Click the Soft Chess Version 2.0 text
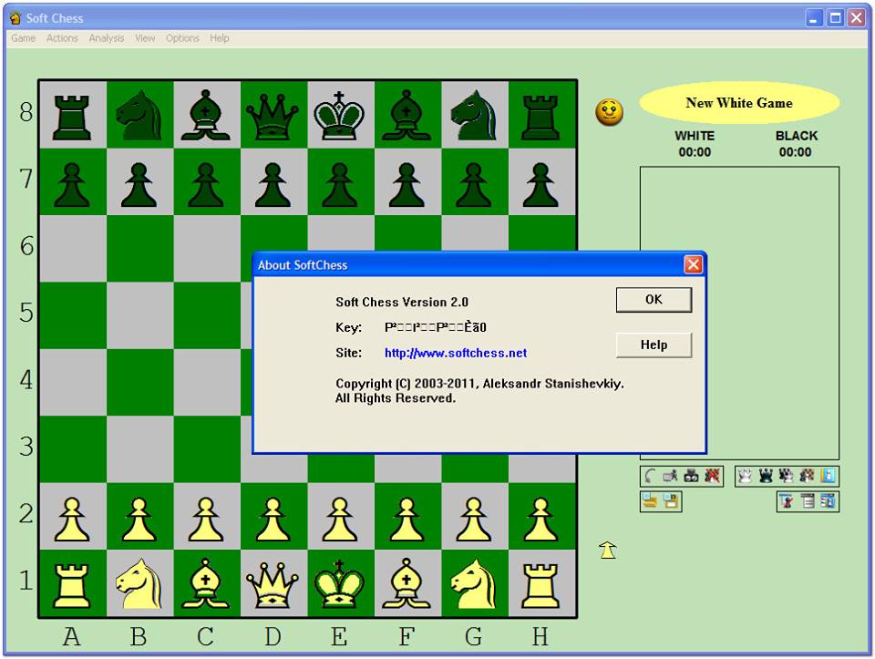The height and width of the screenshot is (659, 875). (402, 302)
